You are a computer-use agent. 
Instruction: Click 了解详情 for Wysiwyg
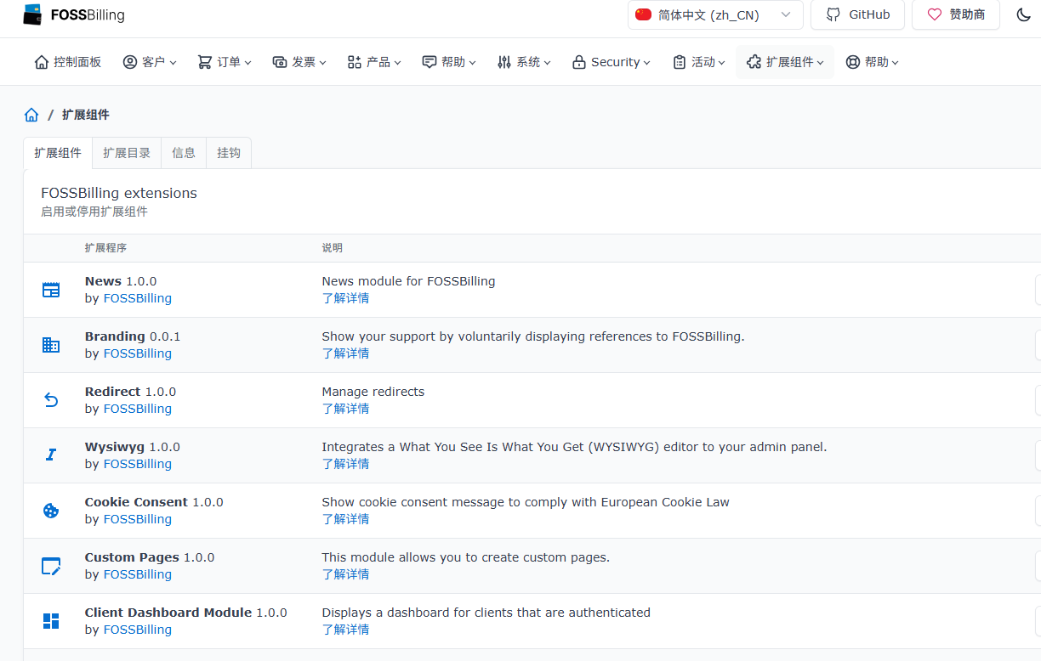pyautogui.click(x=345, y=464)
